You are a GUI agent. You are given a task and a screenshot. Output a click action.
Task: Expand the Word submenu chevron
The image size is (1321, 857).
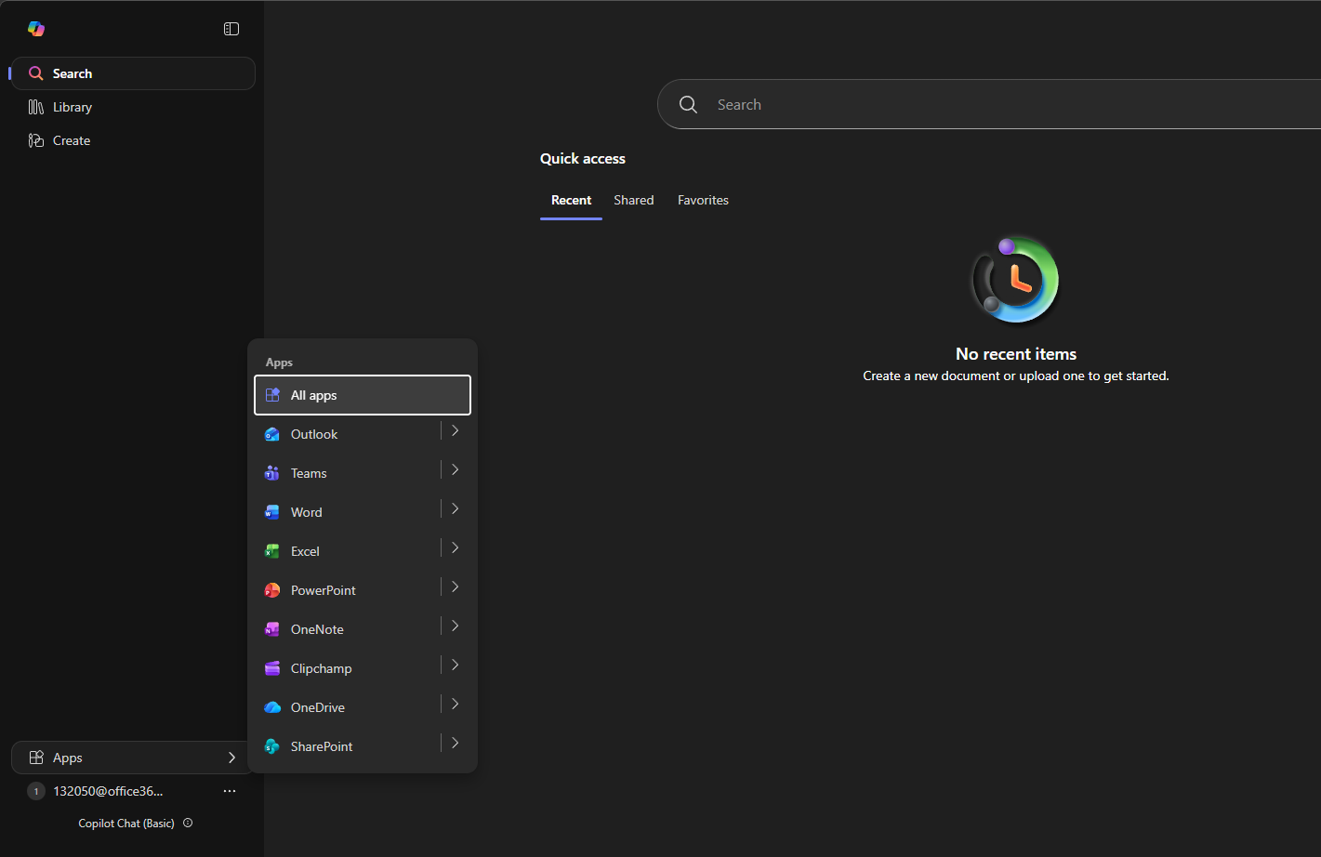[x=456, y=508]
